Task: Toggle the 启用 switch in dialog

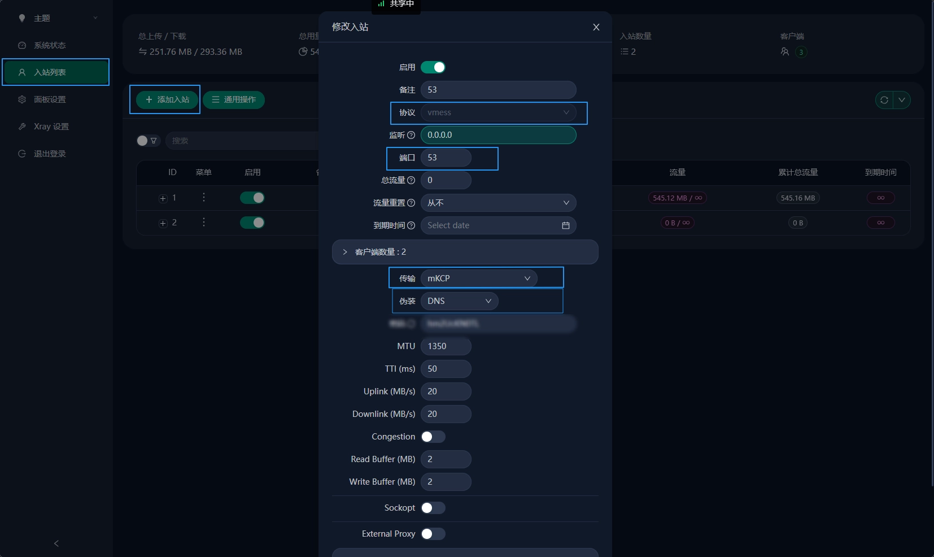Action: (x=433, y=67)
